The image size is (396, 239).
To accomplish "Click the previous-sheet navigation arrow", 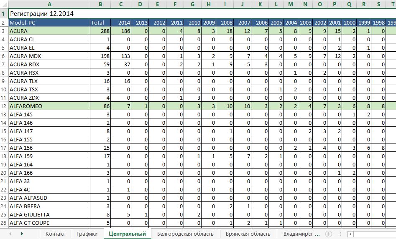I will pyautogui.click(x=10, y=234).
